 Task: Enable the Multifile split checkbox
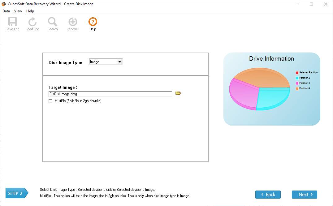(51, 101)
